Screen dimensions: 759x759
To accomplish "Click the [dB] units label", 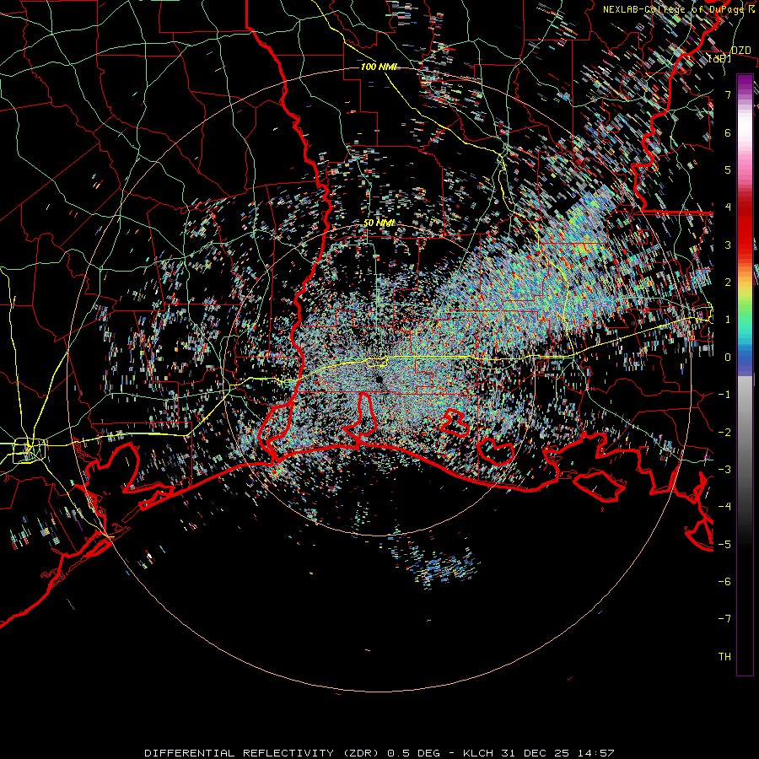I will tap(719, 58).
